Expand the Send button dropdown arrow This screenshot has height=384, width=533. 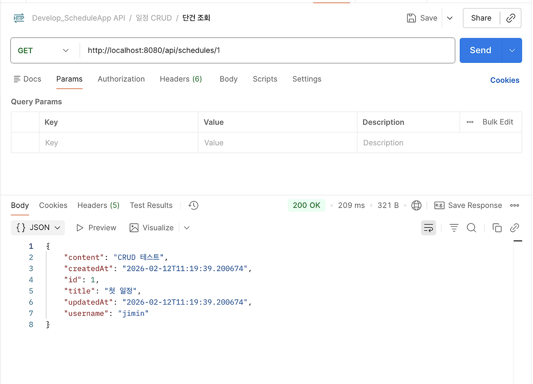point(512,50)
